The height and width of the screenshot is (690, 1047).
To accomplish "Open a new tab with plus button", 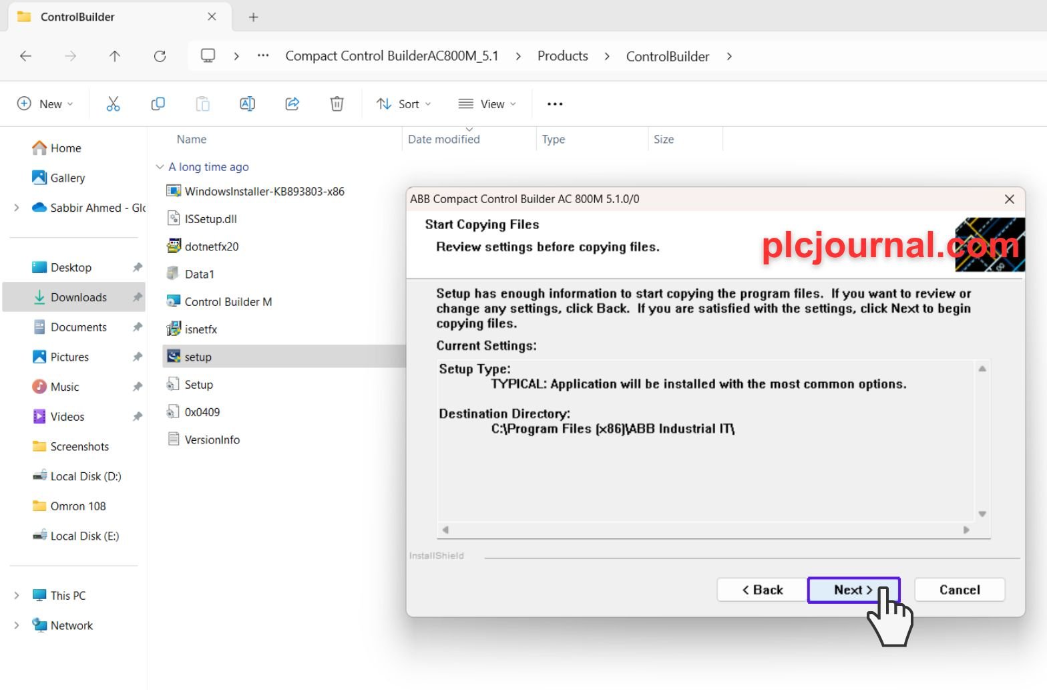I will (x=253, y=17).
